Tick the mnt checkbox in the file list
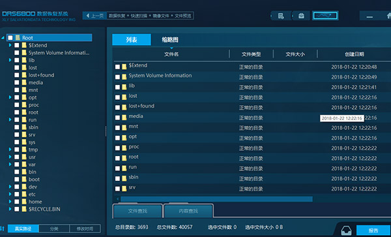The image size is (391, 237). pos(117,128)
